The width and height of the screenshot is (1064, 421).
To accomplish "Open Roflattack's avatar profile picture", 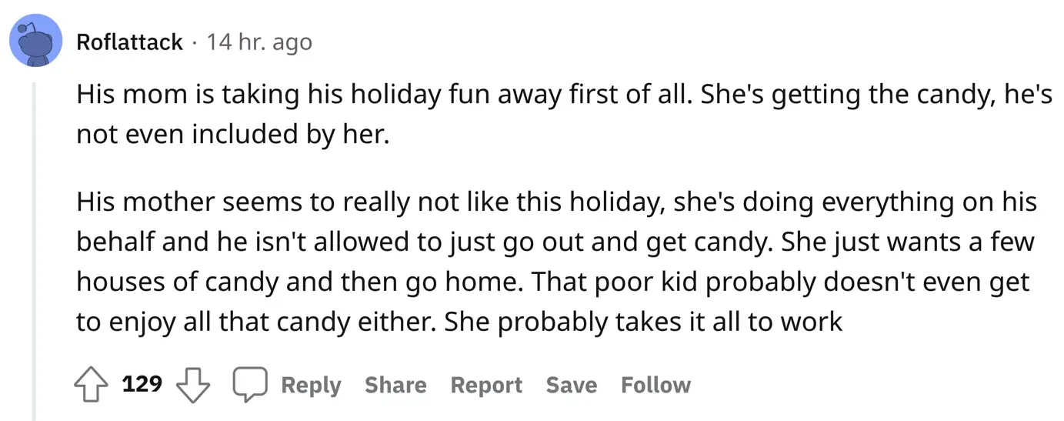I will coord(35,40).
